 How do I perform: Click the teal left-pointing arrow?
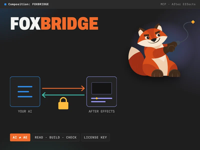coord(63,95)
